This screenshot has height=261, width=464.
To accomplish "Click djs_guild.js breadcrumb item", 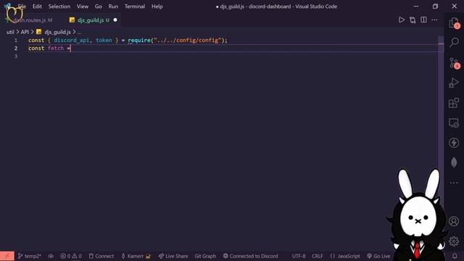I will point(54,32).
